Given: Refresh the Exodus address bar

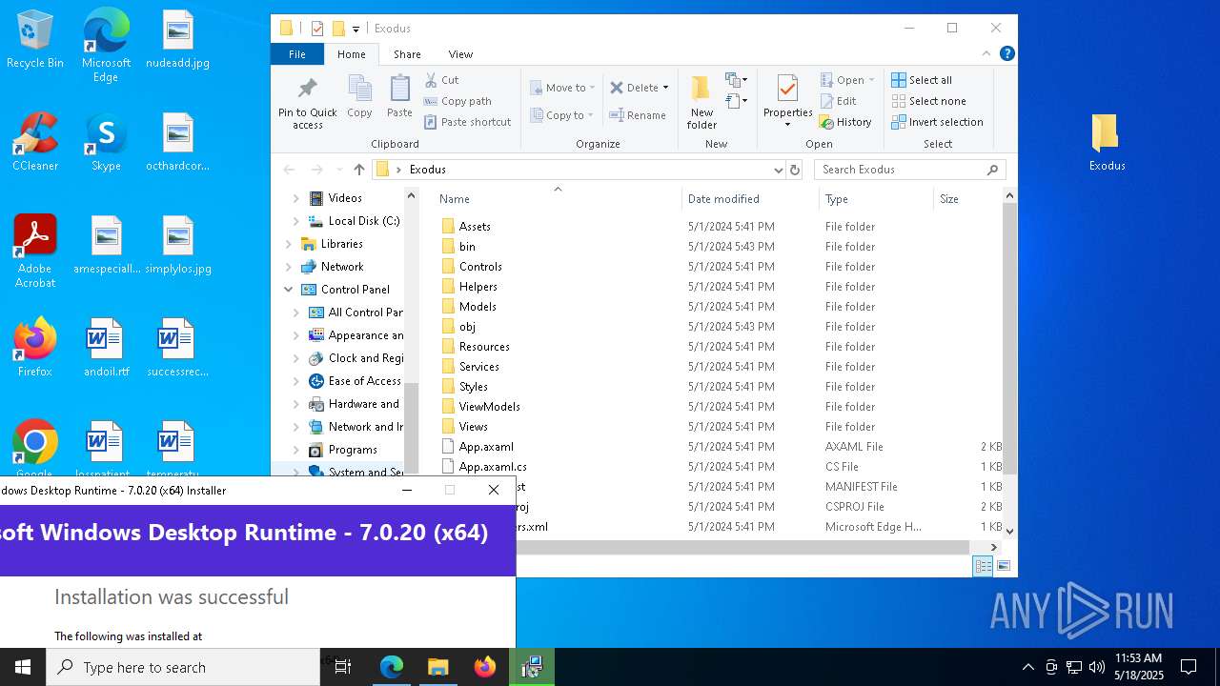Looking at the screenshot, I should coord(795,170).
